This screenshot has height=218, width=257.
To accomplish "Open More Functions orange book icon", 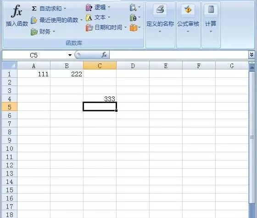I will pos(134,28).
